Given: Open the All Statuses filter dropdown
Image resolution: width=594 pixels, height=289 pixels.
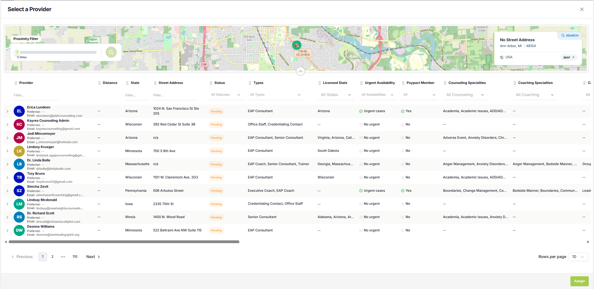Looking at the screenshot, I should point(225,95).
